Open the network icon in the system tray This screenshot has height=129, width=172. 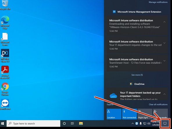tap(145, 124)
